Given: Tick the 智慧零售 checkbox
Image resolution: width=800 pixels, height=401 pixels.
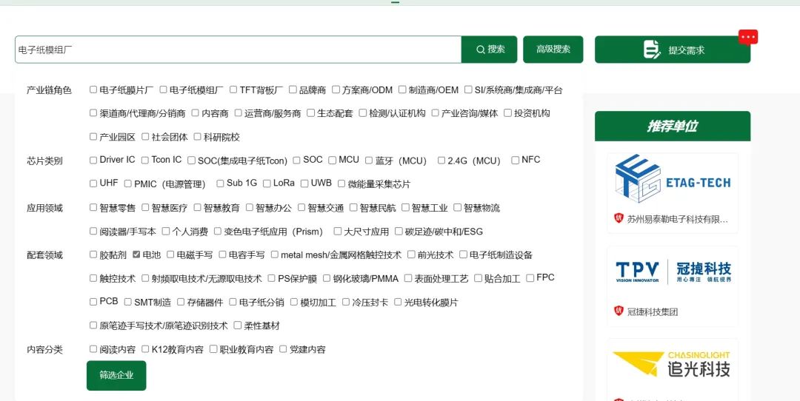Looking at the screenshot, I should coord(93,207).
